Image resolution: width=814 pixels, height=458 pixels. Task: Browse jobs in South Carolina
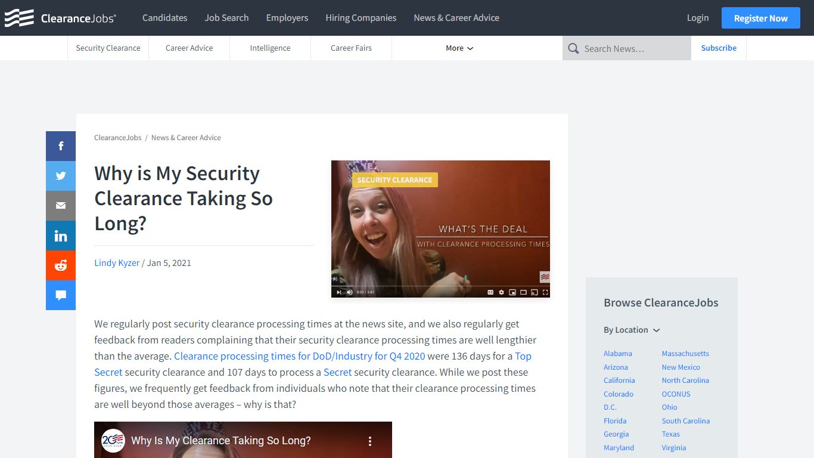coord(686,421)
